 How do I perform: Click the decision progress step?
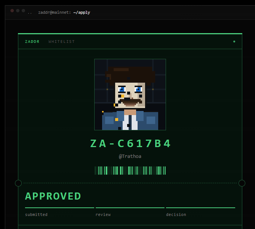pos(201,212)
